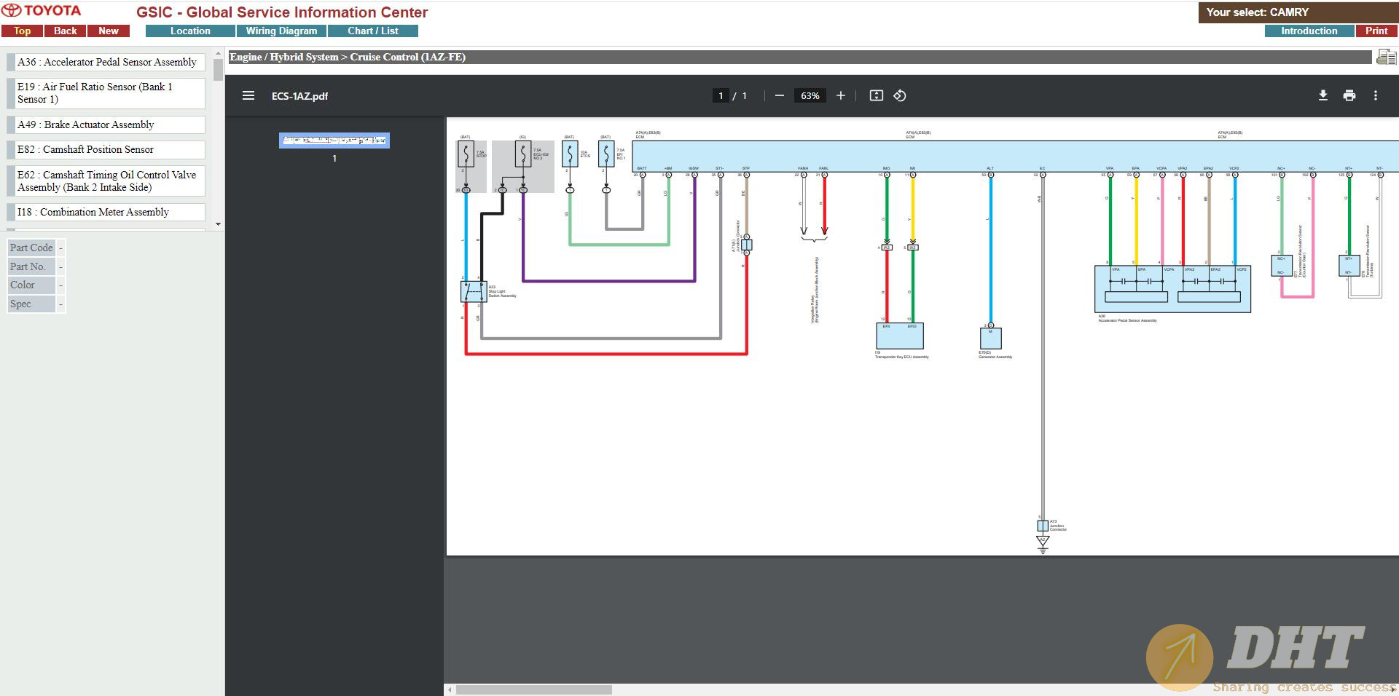Screen dimensions: 1399x696
Task: Click the 7.5A STOP fuse symbol
Action: (x=466, y=154)
